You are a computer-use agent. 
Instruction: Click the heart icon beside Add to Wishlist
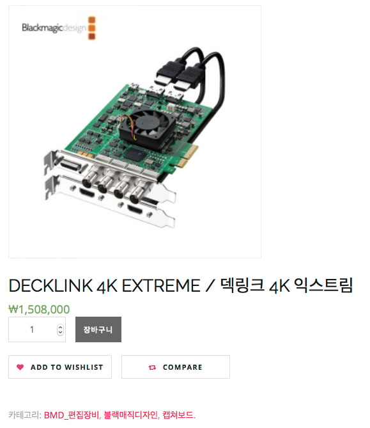(20, 367)
